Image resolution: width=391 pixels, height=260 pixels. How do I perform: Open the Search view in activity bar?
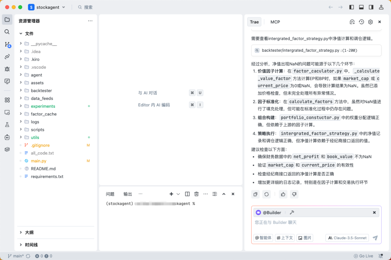[7, 31]
